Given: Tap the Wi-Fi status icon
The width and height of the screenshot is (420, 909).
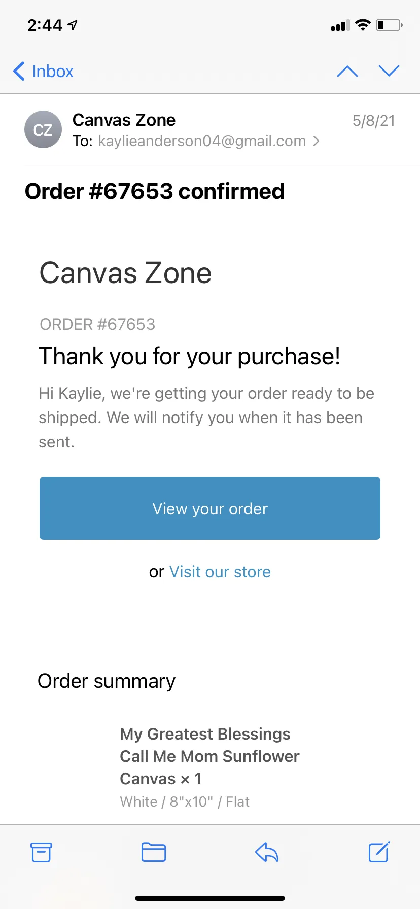Looking at the screenshot, I should point(363,25).
